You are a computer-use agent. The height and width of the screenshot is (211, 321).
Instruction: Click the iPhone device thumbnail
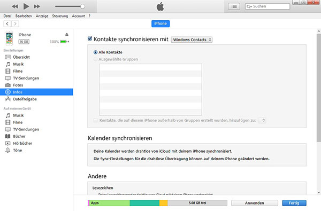9,38
